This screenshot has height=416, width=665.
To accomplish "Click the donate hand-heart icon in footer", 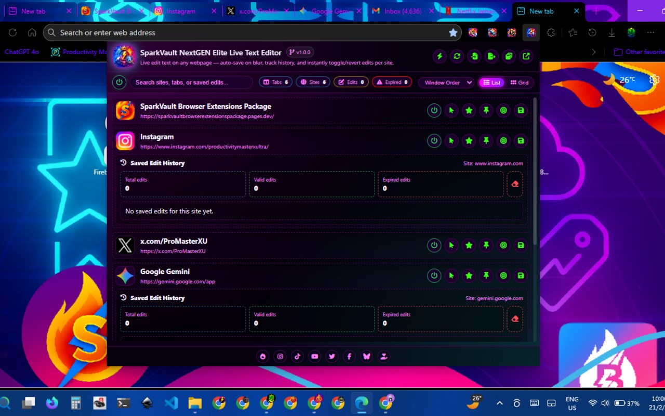I will tap(383, 356).
